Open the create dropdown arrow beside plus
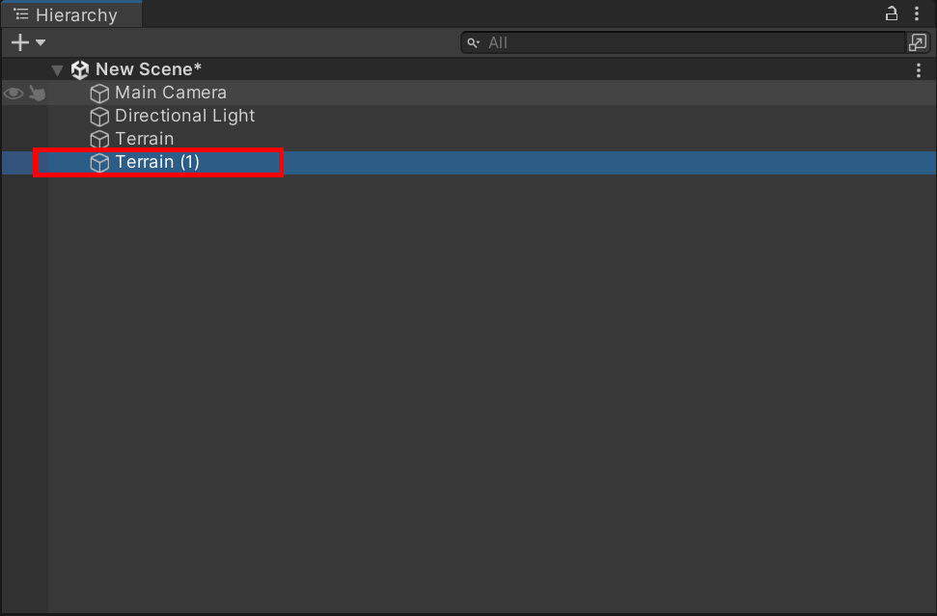This screenshot has width=937, height=616. pyautogui.click(x=41, y=42)
